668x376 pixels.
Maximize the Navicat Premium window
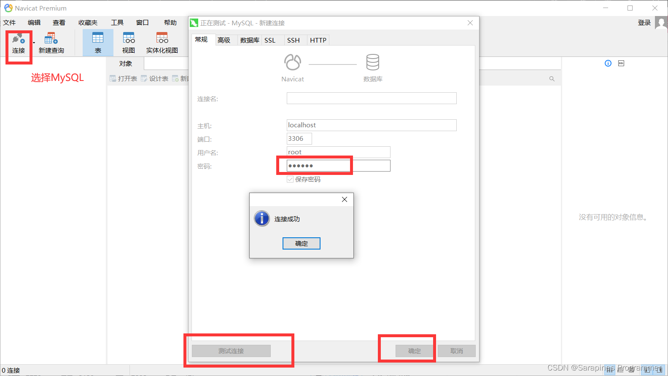pyautogui.click(x=630, y=8)
